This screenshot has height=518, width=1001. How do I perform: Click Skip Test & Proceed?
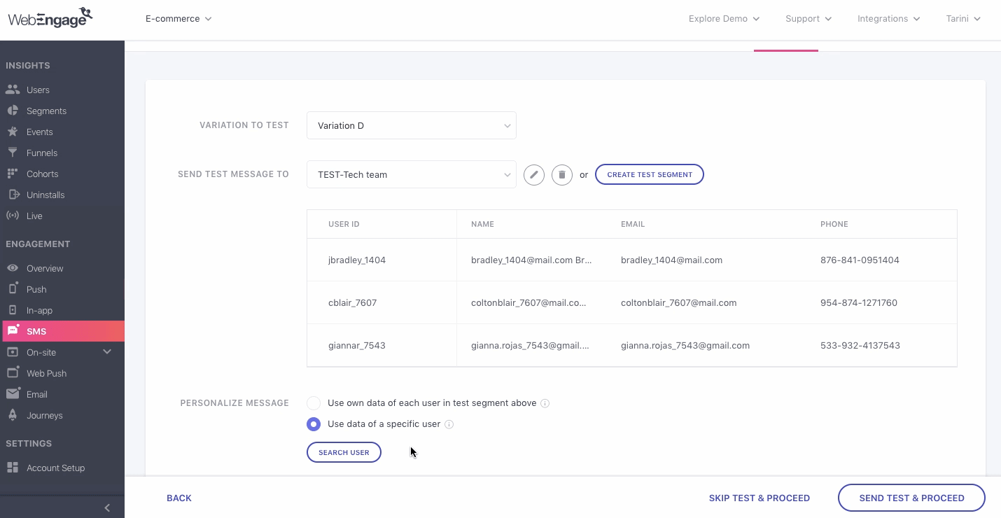(x=759, y=498)
